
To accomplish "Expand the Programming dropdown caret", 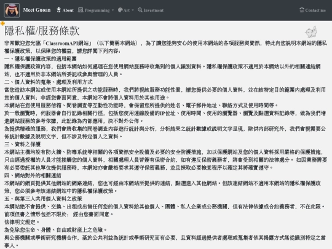I will coord(113,10).
